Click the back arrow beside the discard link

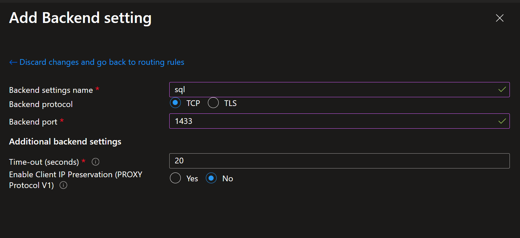click(x=13, y=62)
